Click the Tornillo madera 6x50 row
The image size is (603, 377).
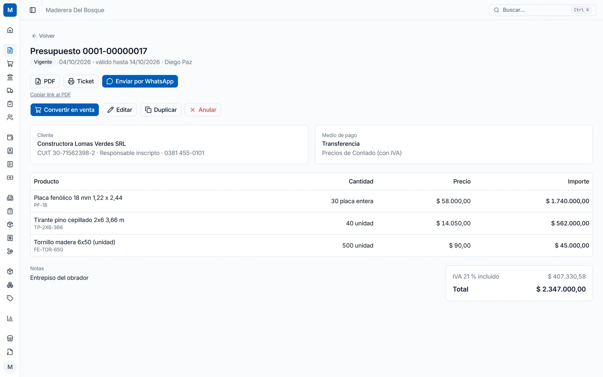pos(311,246)
